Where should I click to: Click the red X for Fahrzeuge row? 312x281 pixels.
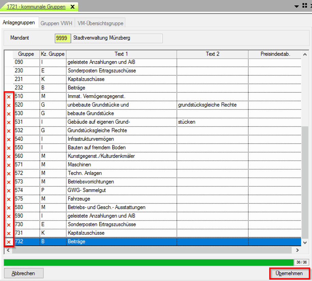[x=9, y=199]
